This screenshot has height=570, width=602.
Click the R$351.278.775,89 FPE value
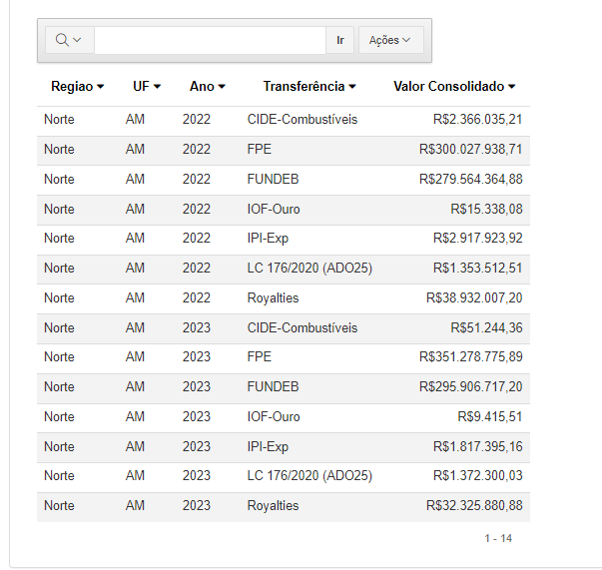click(470, 357)
